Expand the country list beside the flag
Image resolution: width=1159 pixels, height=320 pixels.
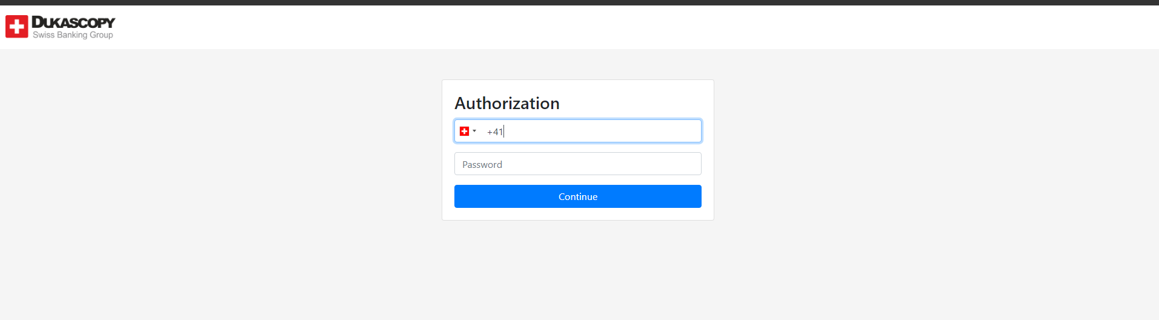pos(474,131)
